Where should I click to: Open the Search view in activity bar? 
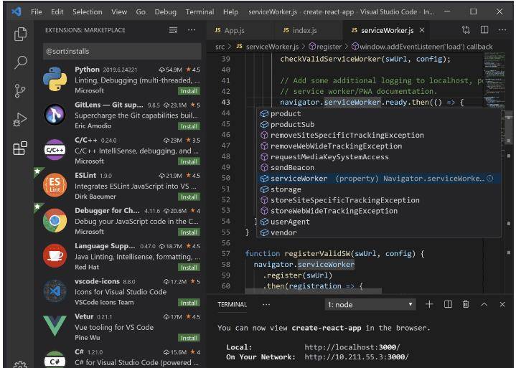point(20,62)
